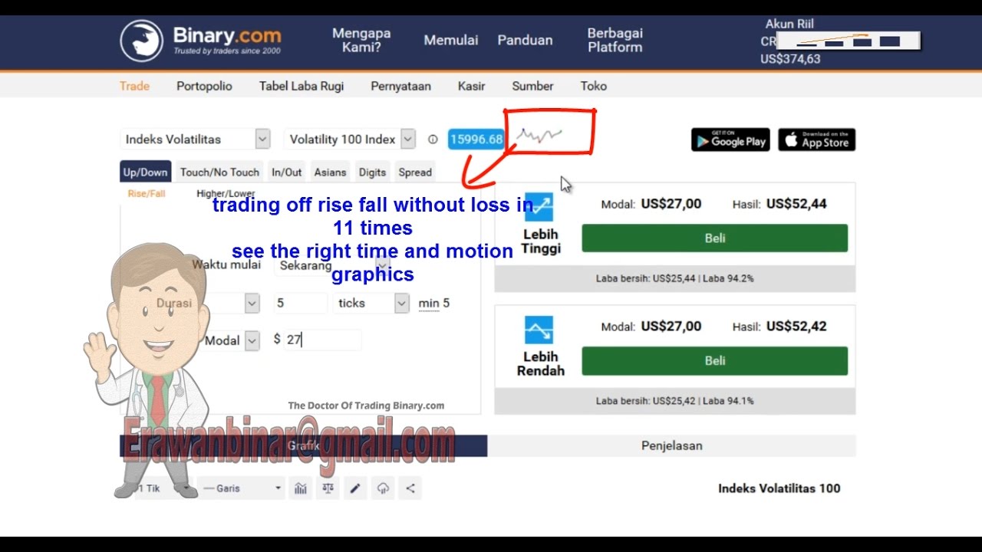
Task: Open the Durasi type dropdown
Action: [252, 304]
